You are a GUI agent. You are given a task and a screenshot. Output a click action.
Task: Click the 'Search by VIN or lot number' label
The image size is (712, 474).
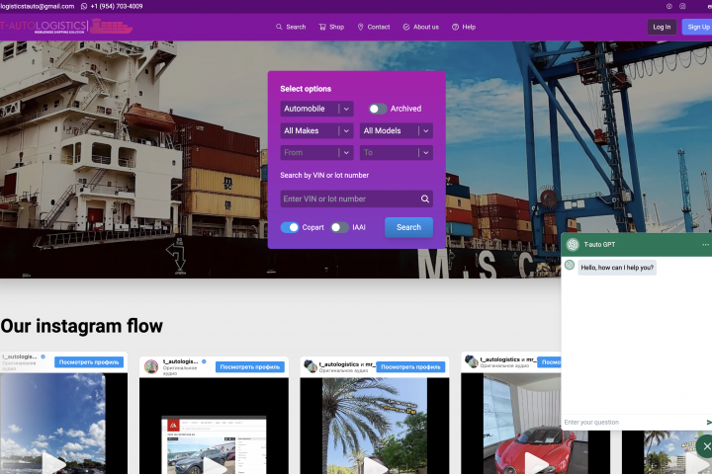click(324, 175)
